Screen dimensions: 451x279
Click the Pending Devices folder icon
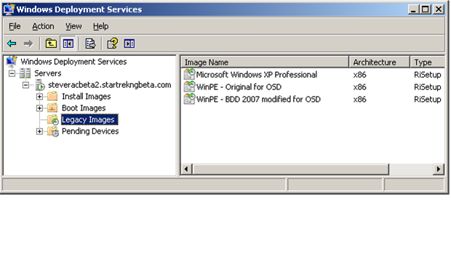click(53, 132)
